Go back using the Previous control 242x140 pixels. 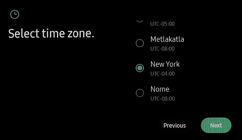(174, 125)
